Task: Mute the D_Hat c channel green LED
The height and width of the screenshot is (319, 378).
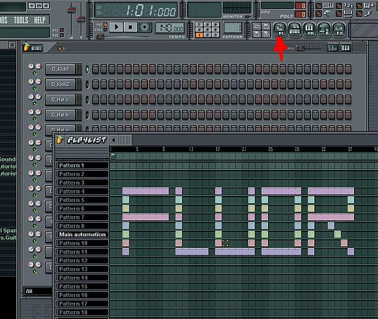Action: (35, 104)
